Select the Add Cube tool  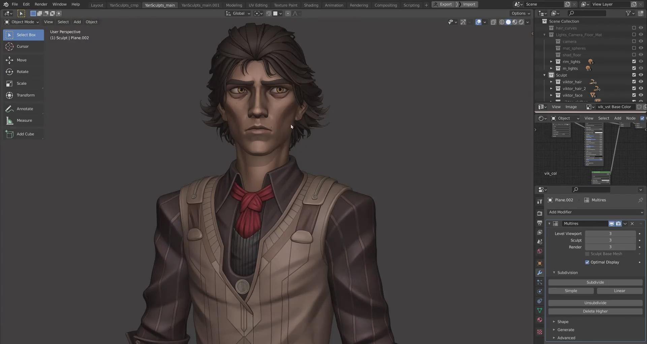tap(25, 134)
